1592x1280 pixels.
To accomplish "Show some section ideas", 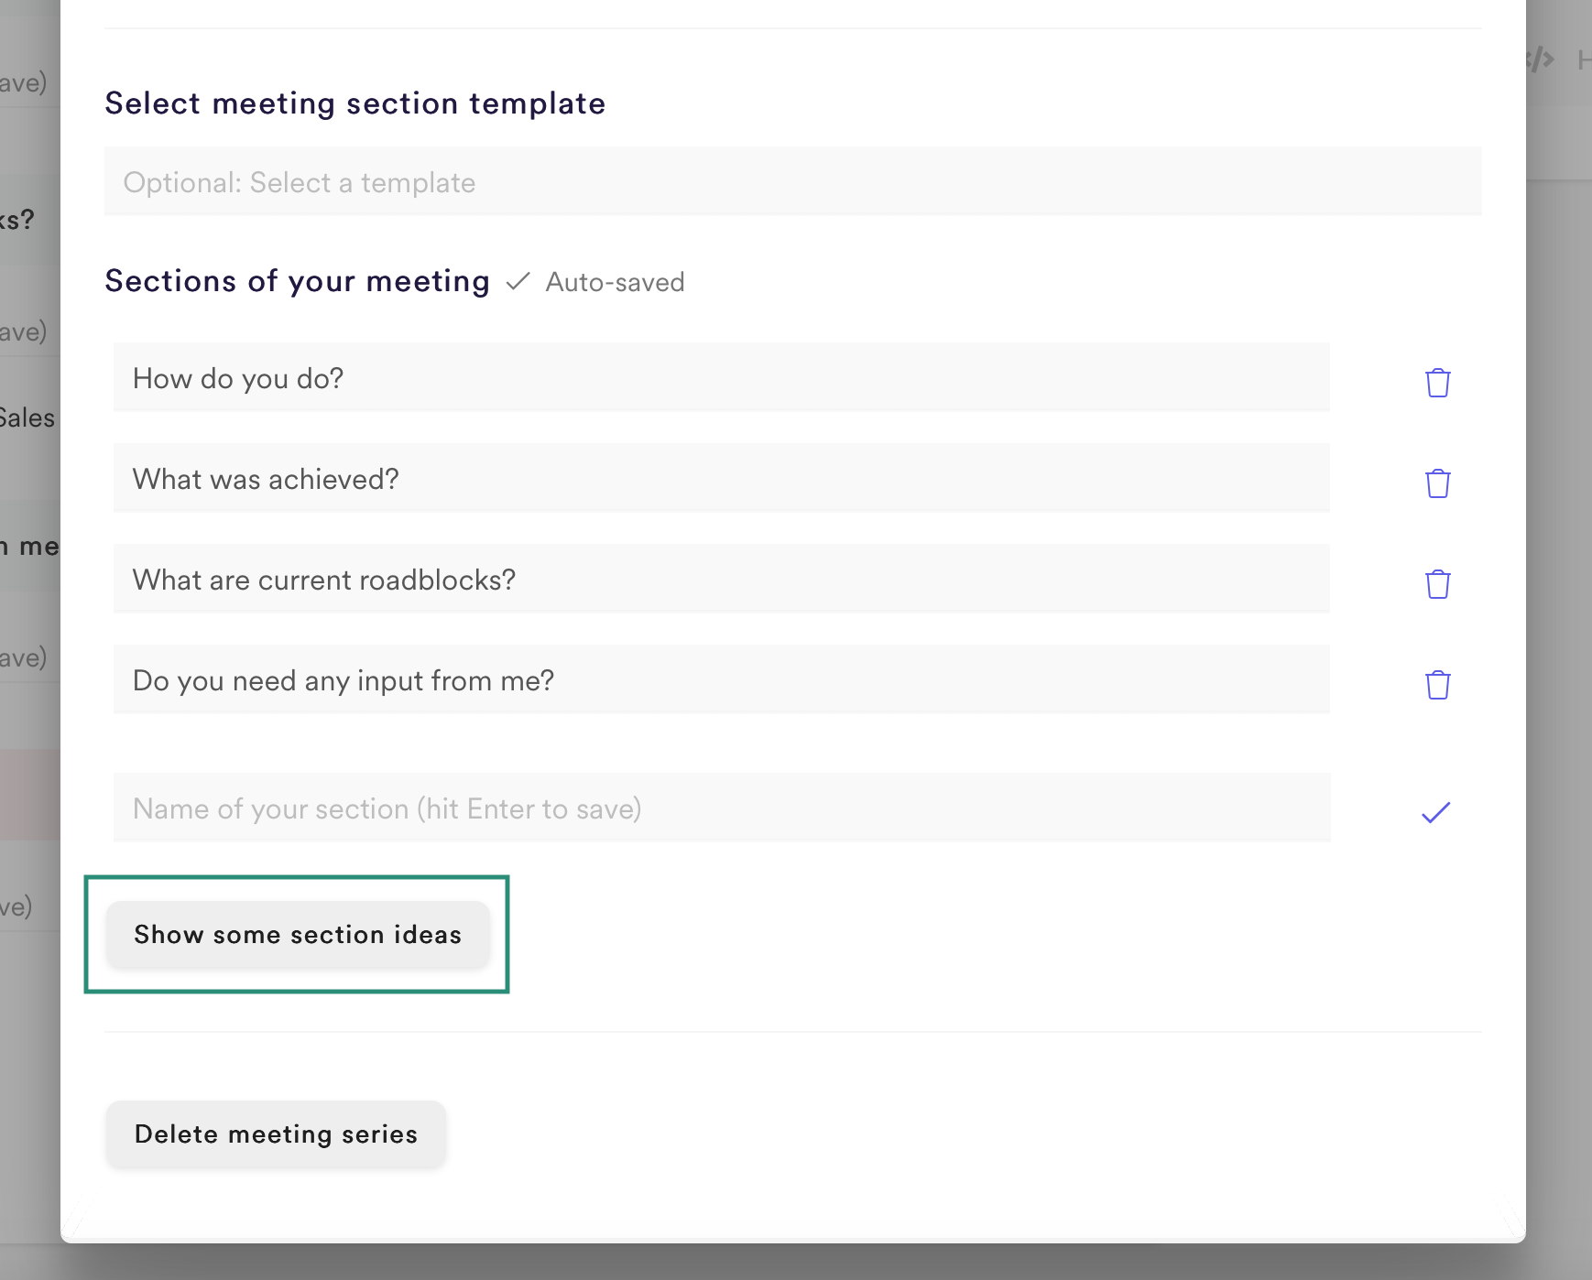I will pyautogui.click(x=298, y=935).
